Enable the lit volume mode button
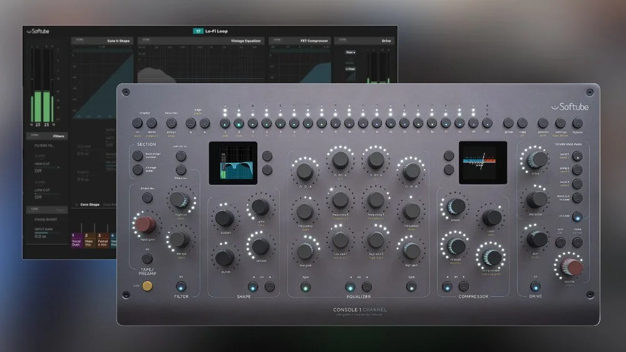Image resolution: width=626 pixels, height=352 pixels. click(577, 217)
